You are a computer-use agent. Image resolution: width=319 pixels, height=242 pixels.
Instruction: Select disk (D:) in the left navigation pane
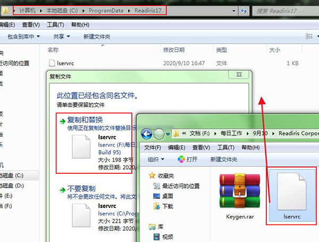click(x=12, y=185)
